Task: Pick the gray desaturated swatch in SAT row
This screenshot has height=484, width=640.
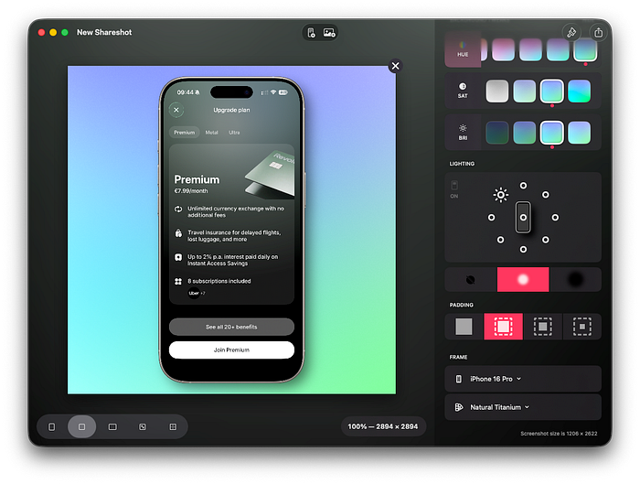Action: [496, 91]
